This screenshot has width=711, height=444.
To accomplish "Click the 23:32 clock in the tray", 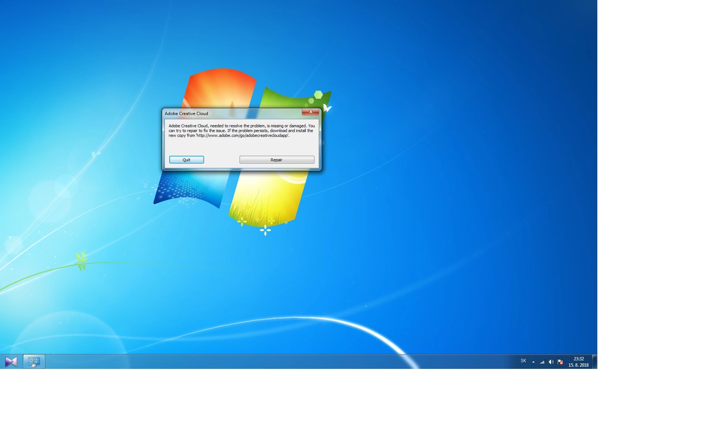I will (x=578, y=359).
